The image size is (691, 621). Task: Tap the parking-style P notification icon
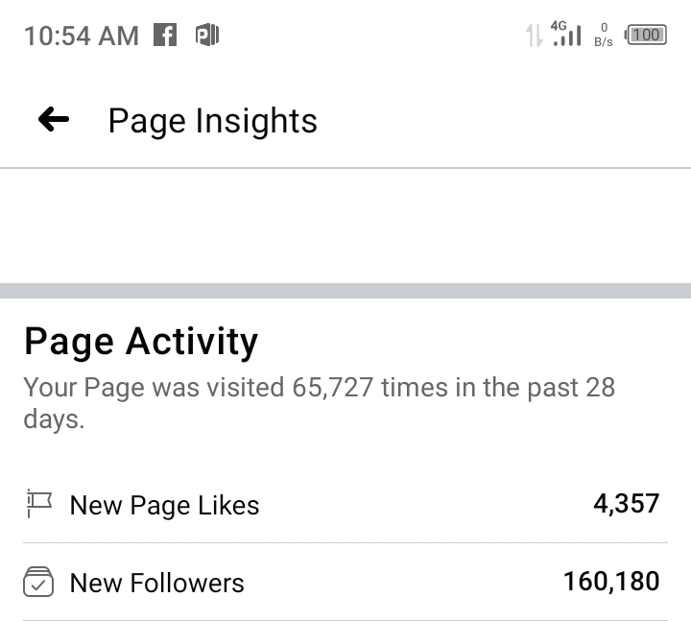coord(207,35)
